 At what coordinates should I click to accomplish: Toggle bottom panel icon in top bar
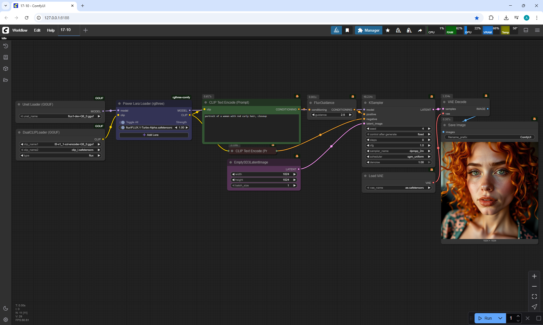tap(526, 30)
